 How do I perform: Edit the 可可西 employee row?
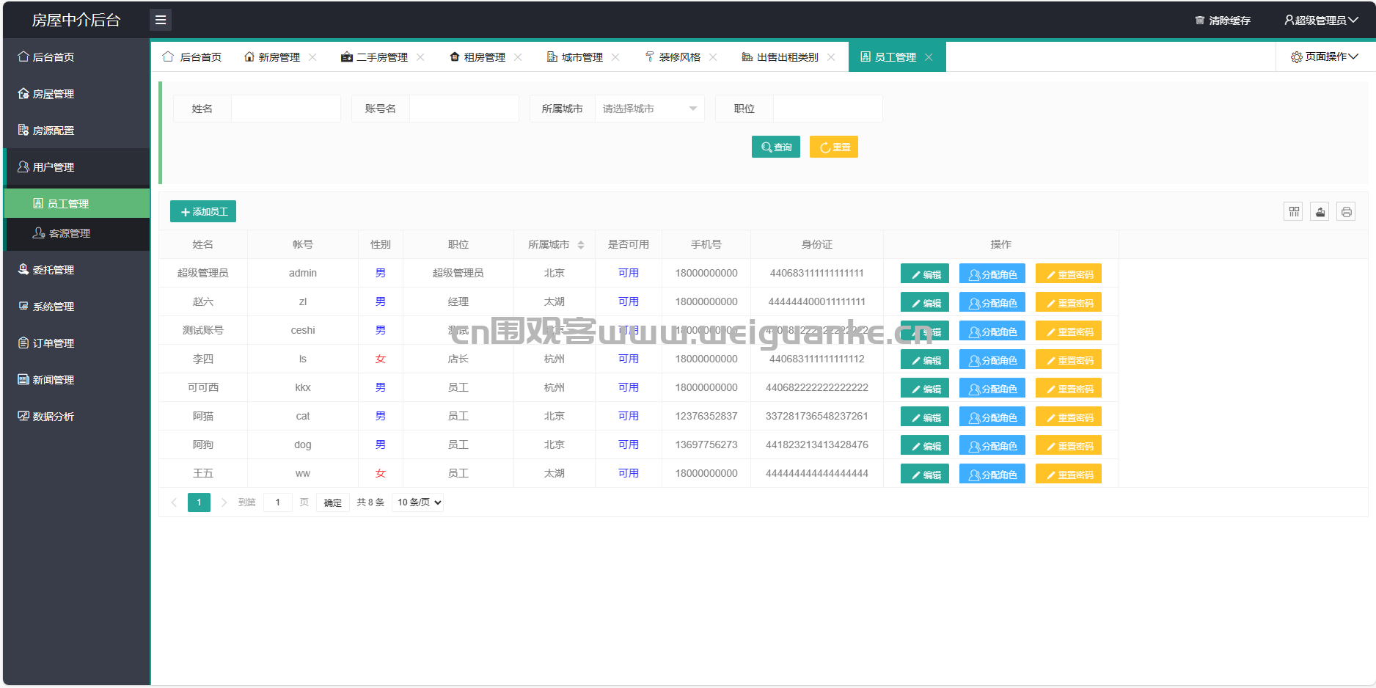pyautogui.click(x=925, y=388)
